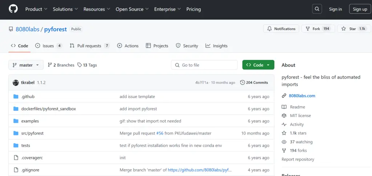Click the repository book icon beside 8080labs
Image resolution: width=372 pixels, height=176 pixels.
coord(11,29)
